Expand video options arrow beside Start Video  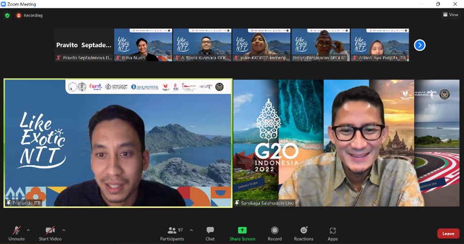pos(64,230)
